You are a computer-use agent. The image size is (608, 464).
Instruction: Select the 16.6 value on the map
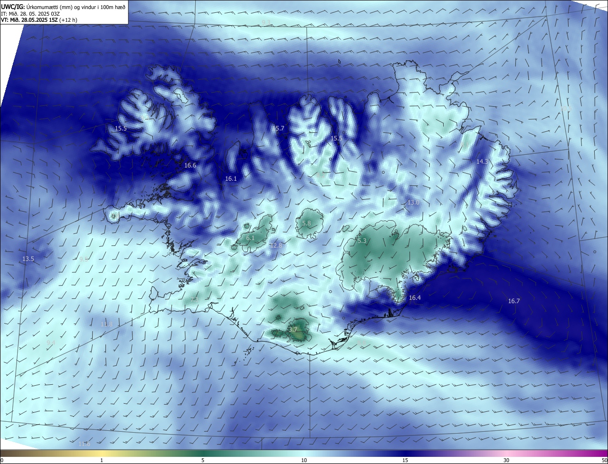[190, 165]
